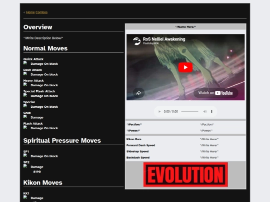Click the audio progress slider
The height and width of the screenshot is (202, 270).
pos(189,112)
